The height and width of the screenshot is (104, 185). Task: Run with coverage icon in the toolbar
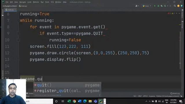(162, 6)
